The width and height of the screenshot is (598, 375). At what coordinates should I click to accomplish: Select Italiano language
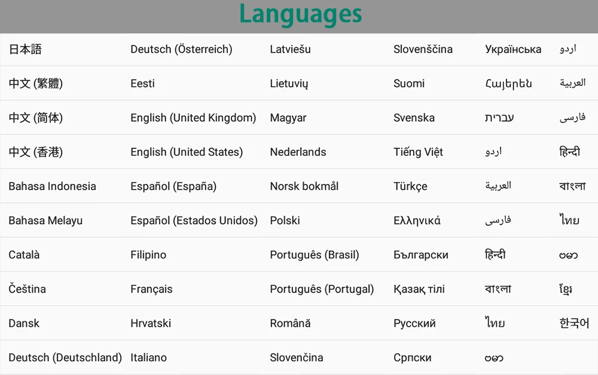pyautogui.click(x=148, y=358)
